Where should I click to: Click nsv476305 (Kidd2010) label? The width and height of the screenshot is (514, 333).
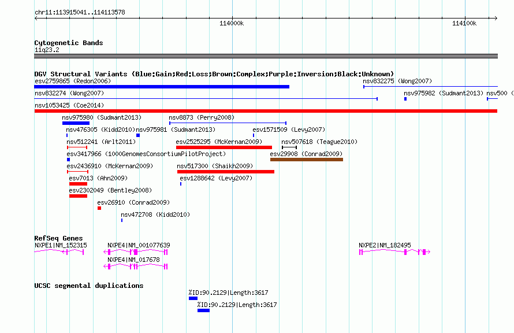(100, 129)
